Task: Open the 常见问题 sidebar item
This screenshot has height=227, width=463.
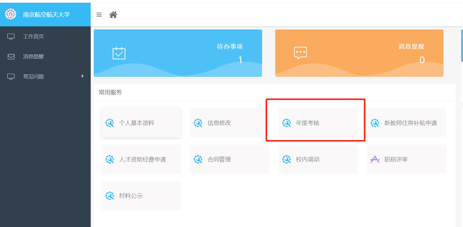Action: pos(33,77)
